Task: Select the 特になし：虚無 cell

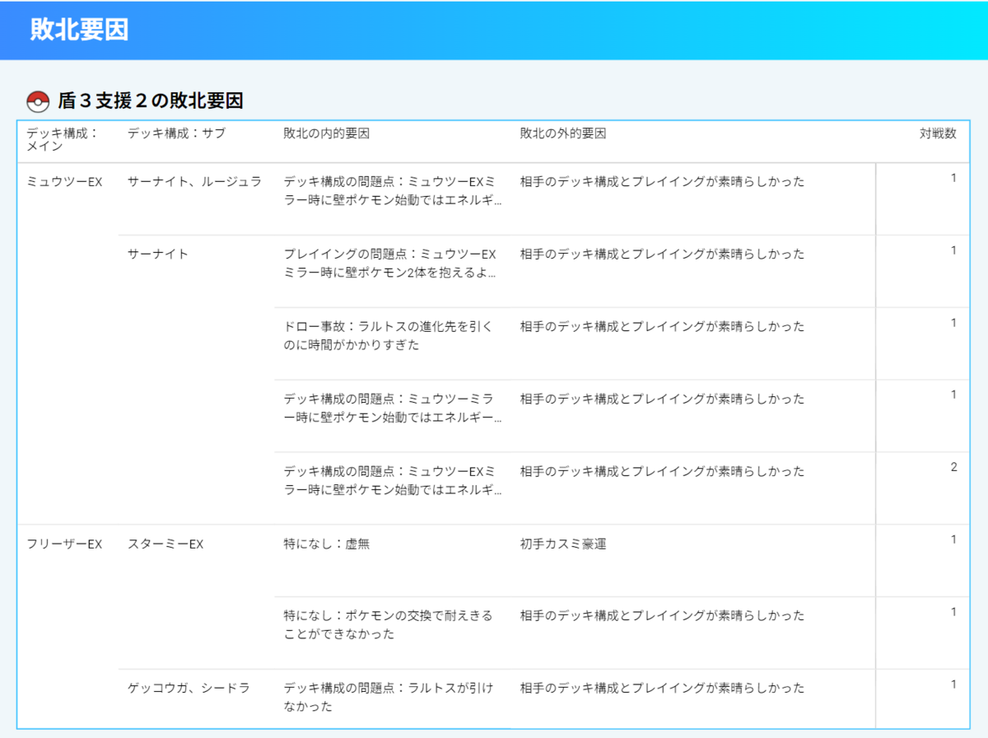Action: tap(326, 544)
